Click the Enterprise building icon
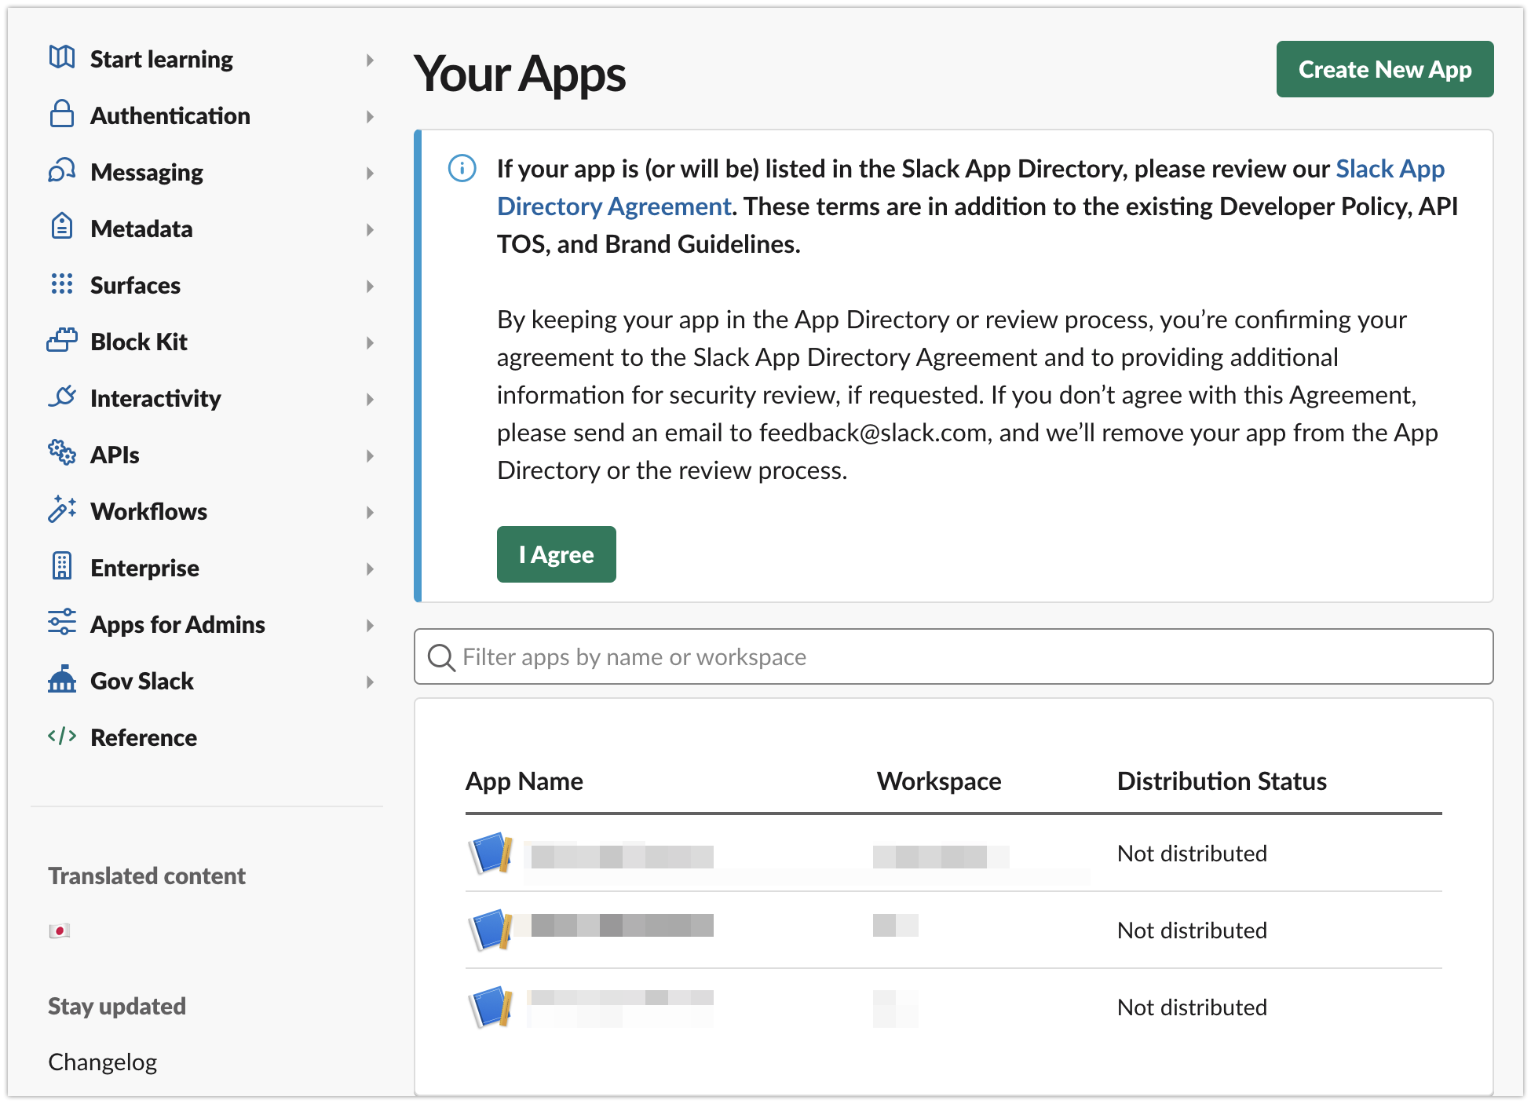The height and width of the screenshot is (1104, 1531). click(x=62, y=566)
